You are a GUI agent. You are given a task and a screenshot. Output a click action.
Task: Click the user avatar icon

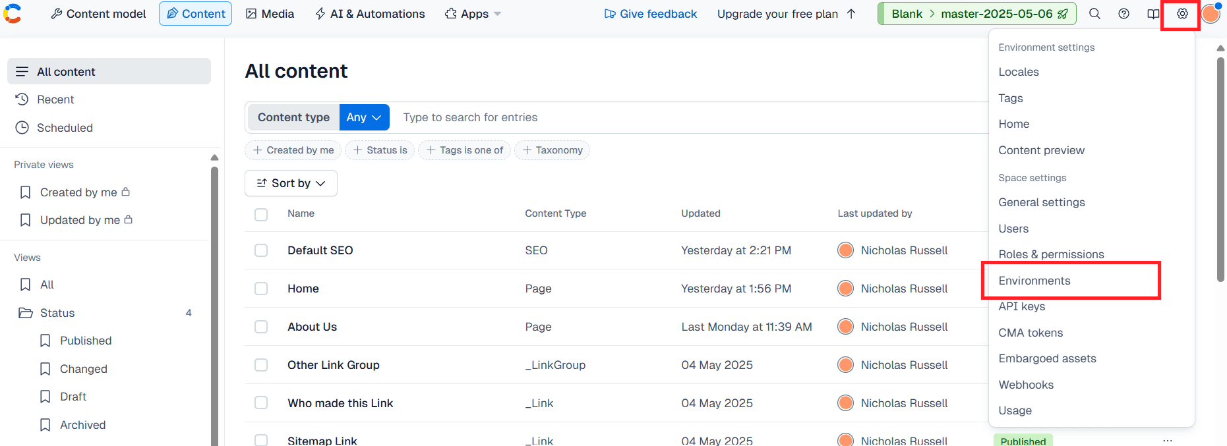[1211, 14]
